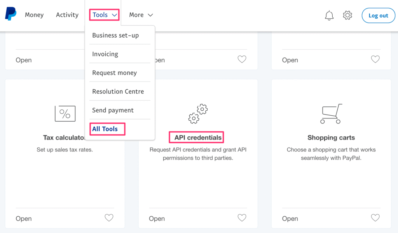Choose Resolution Centre menu item
This screenshot has width=398, height=233.
118,92
